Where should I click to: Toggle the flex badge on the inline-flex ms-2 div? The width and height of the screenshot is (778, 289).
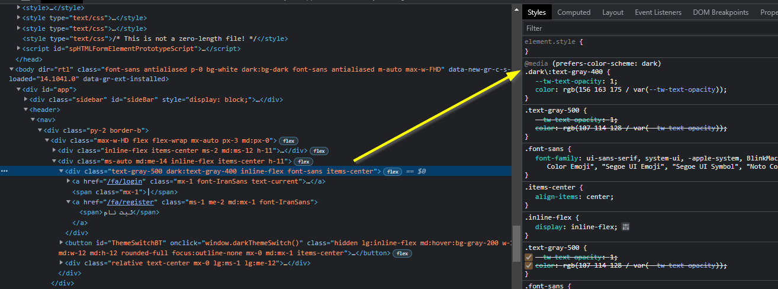pos(319,151)
